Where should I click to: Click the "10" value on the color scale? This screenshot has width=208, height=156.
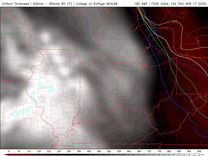[x=29, y=151]
